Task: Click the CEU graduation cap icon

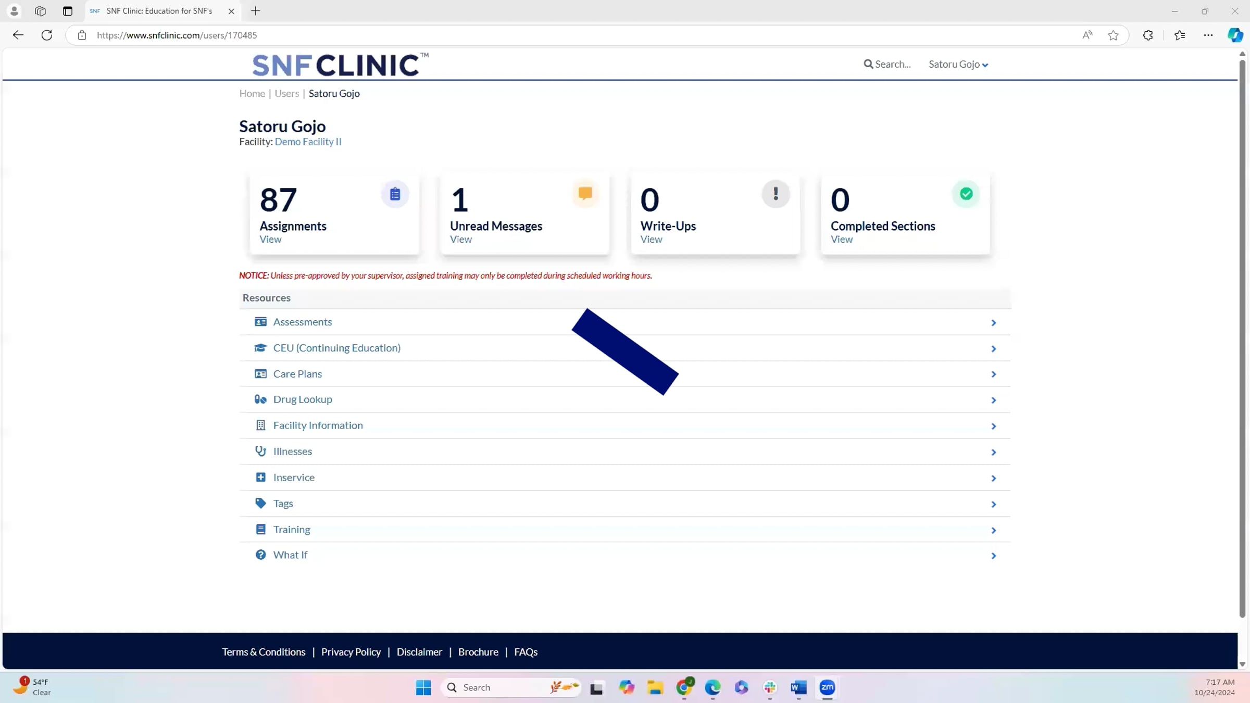Action: pos(260,348)
